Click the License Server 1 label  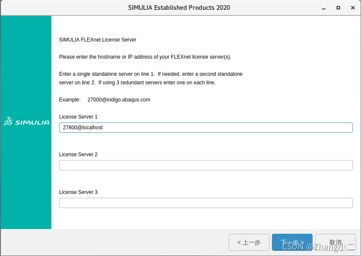coord(78,117)
